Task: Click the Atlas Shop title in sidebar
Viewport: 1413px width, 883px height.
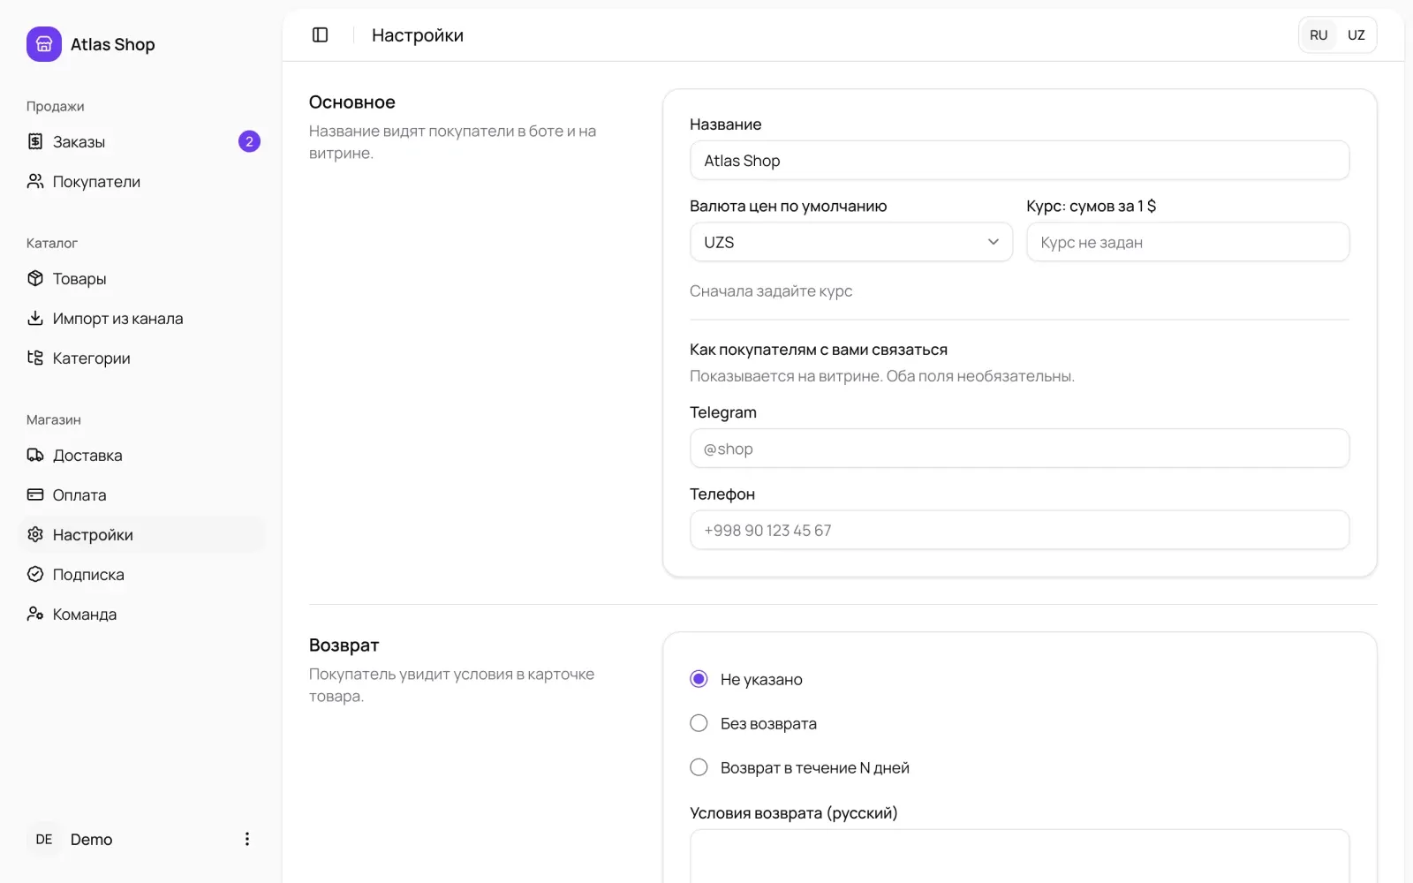Action: (x=113, y=44)
